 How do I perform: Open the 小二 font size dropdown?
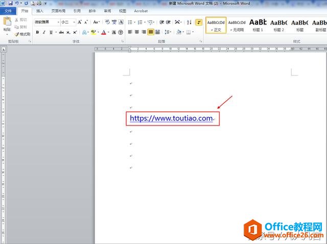click(74, 22)
